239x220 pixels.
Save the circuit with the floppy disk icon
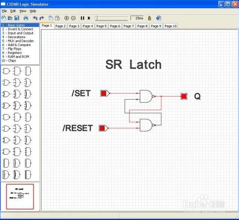click(17, 18)
